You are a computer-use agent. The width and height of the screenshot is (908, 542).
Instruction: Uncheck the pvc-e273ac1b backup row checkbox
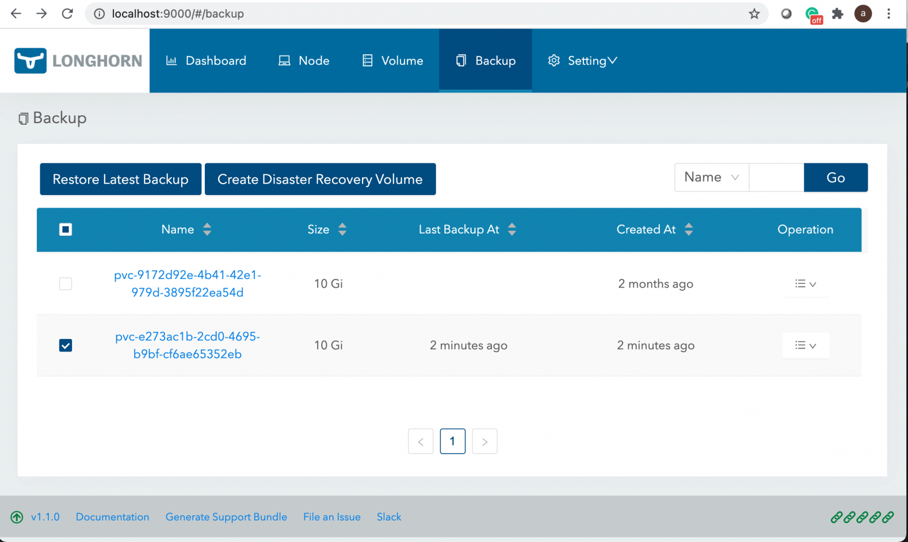[x=66, y=345]
